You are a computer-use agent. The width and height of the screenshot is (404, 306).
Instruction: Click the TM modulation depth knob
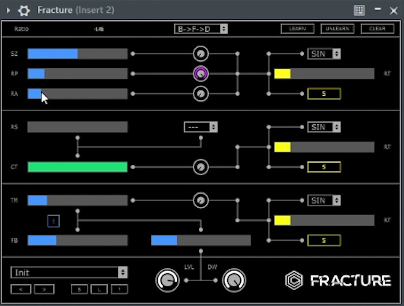pyautogui.click(x=200, y=200)
